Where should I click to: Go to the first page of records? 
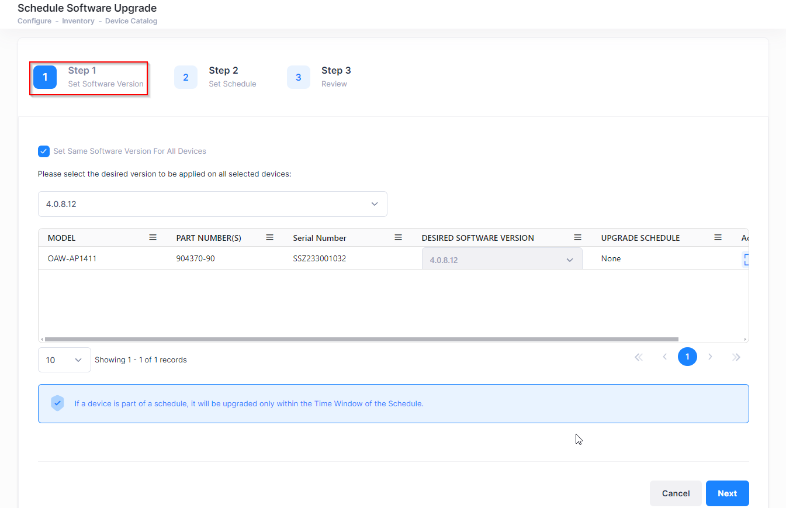[638, 357]
